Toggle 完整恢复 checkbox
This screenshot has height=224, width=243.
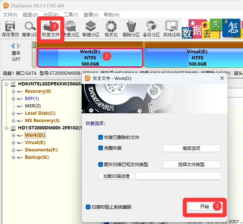(x=100, y=148)
